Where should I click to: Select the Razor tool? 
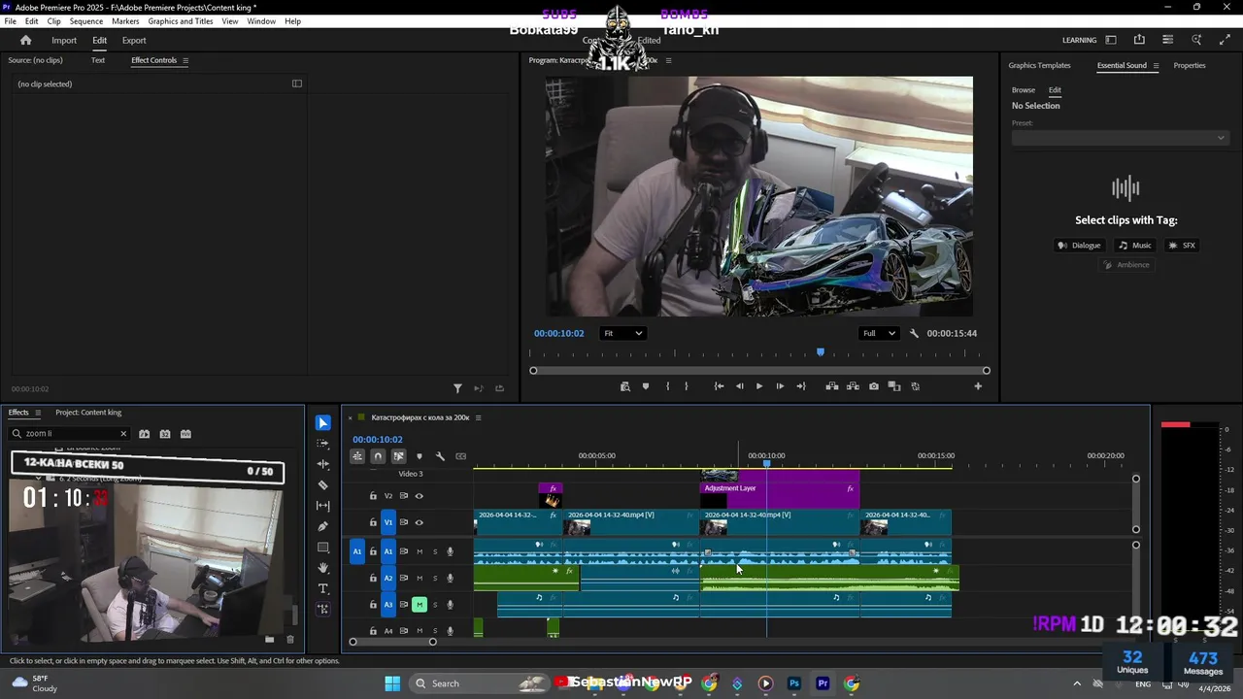click(323, 484)
